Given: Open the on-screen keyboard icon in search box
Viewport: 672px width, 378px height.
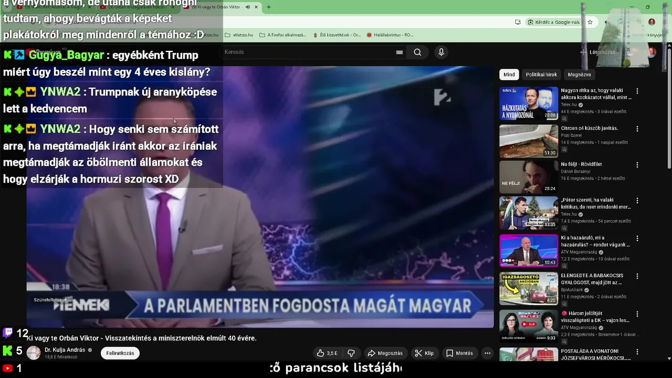Looking at the screenshot, I should [x=400, y=52].
